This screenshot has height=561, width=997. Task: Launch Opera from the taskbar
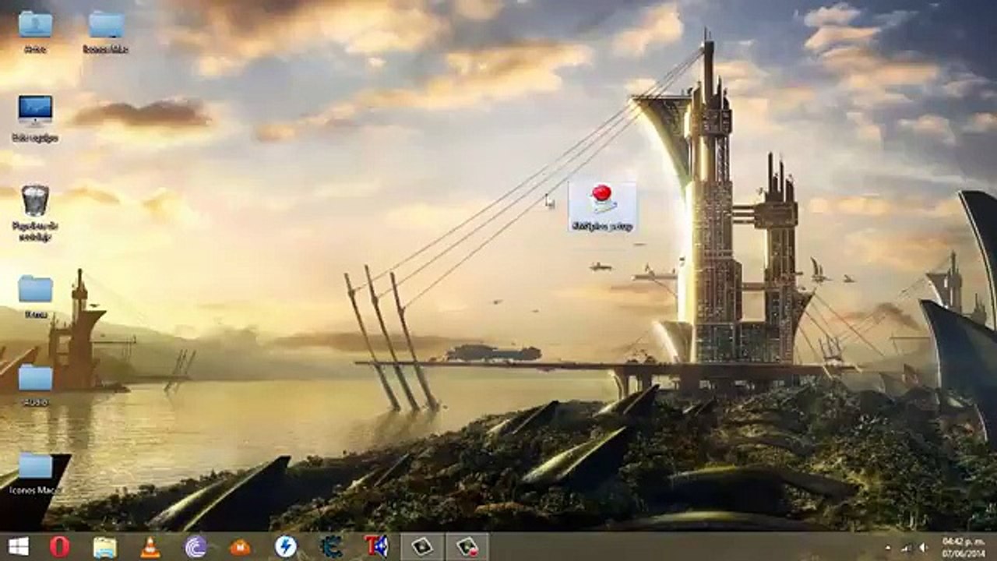coord(60,547)
